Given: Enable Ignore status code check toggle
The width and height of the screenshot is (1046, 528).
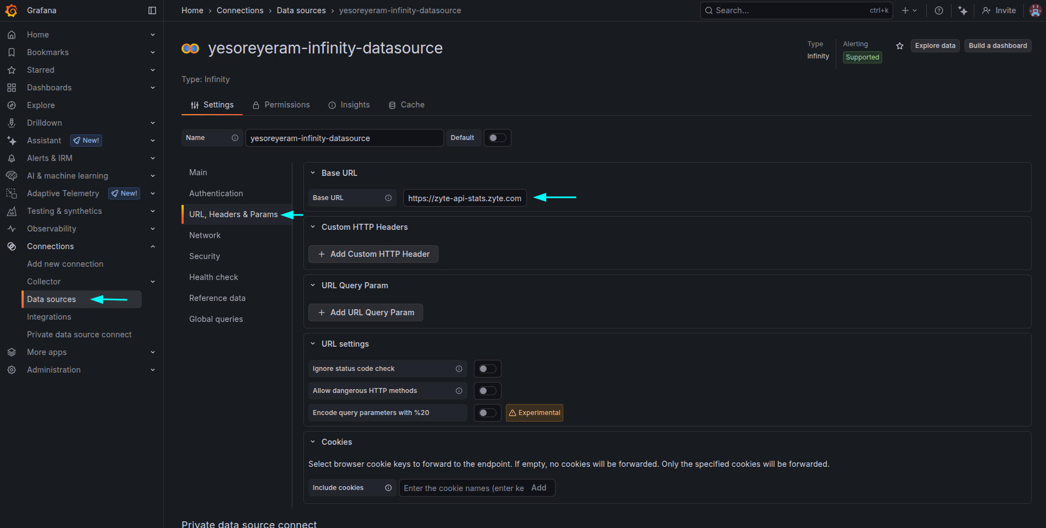Looking at the screenshot, I should click(x=487, y=369).
